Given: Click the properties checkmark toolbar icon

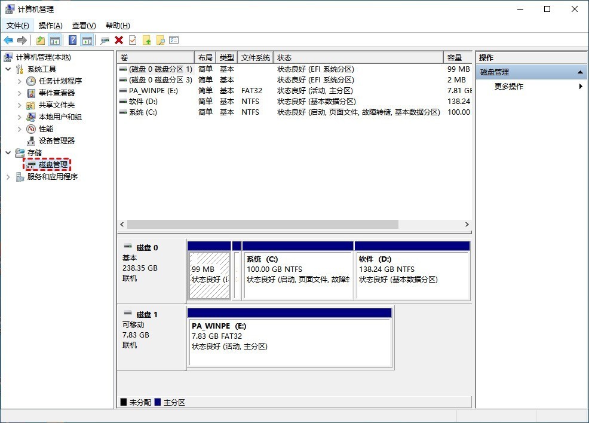Looking at the screenshot, I should [x=133, y=40].
